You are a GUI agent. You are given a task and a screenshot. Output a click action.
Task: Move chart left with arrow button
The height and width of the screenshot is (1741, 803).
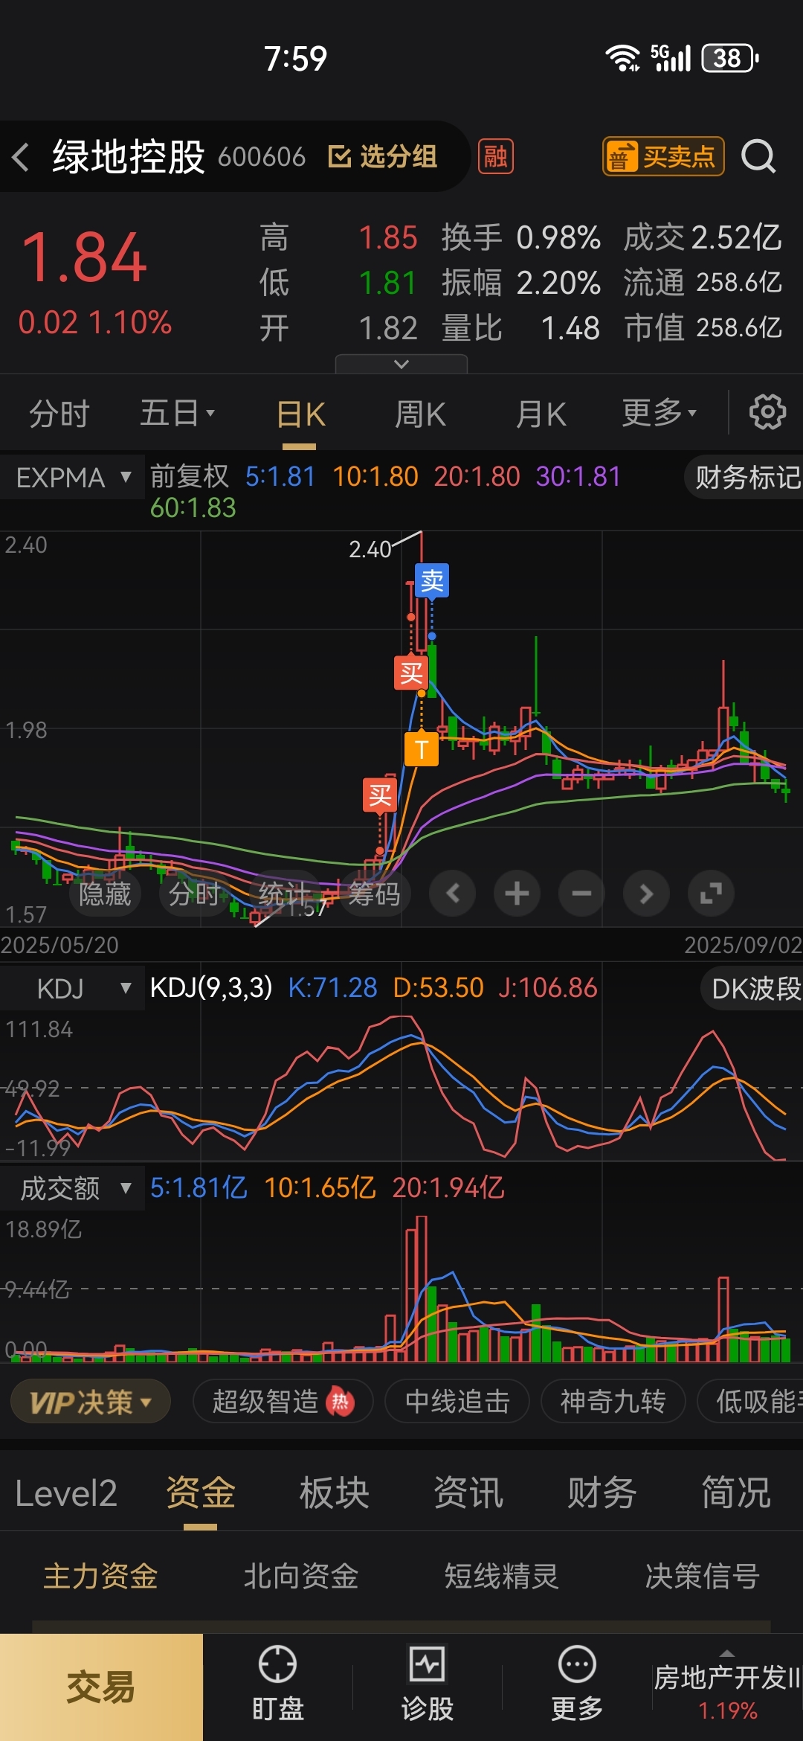pyautogui.click(x=453, y=893)
